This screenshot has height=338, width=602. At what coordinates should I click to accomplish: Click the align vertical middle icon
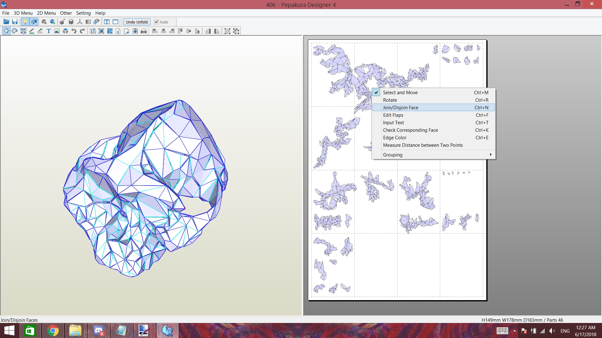coord(189,31)
